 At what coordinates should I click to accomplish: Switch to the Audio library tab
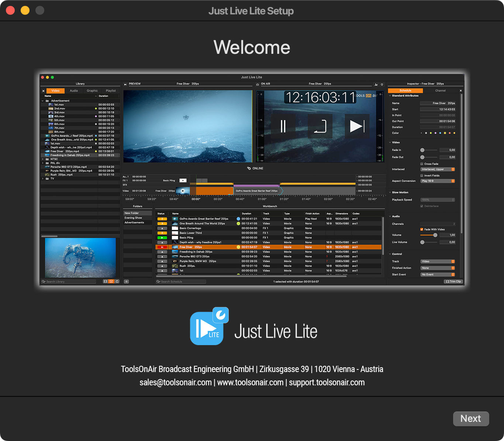tap(74, 91)
